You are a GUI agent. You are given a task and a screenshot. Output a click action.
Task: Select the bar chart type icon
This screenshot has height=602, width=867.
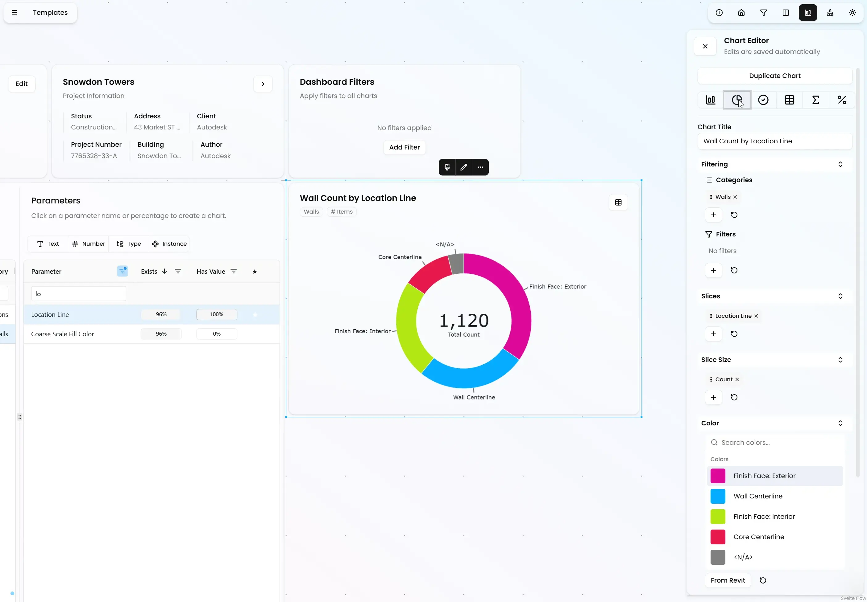point(710,100)
